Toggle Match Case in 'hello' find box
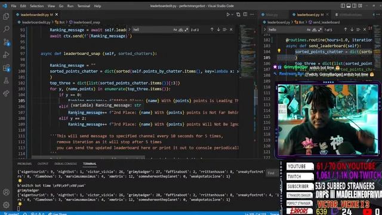This screenshot has width=382, height=215. click(x=309, y=30)
